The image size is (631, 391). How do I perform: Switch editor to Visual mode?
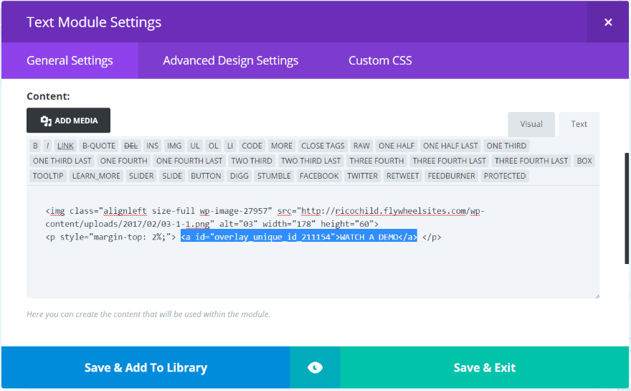(x=531, y=124)
